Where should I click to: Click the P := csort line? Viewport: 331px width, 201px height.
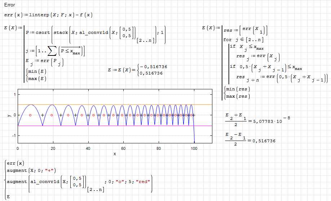click(x=94, y=33)
